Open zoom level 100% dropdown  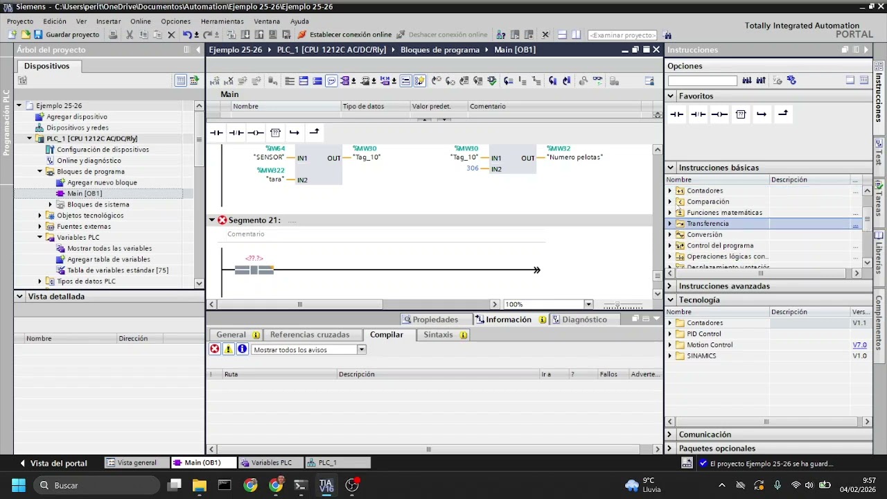pos(588,304)
